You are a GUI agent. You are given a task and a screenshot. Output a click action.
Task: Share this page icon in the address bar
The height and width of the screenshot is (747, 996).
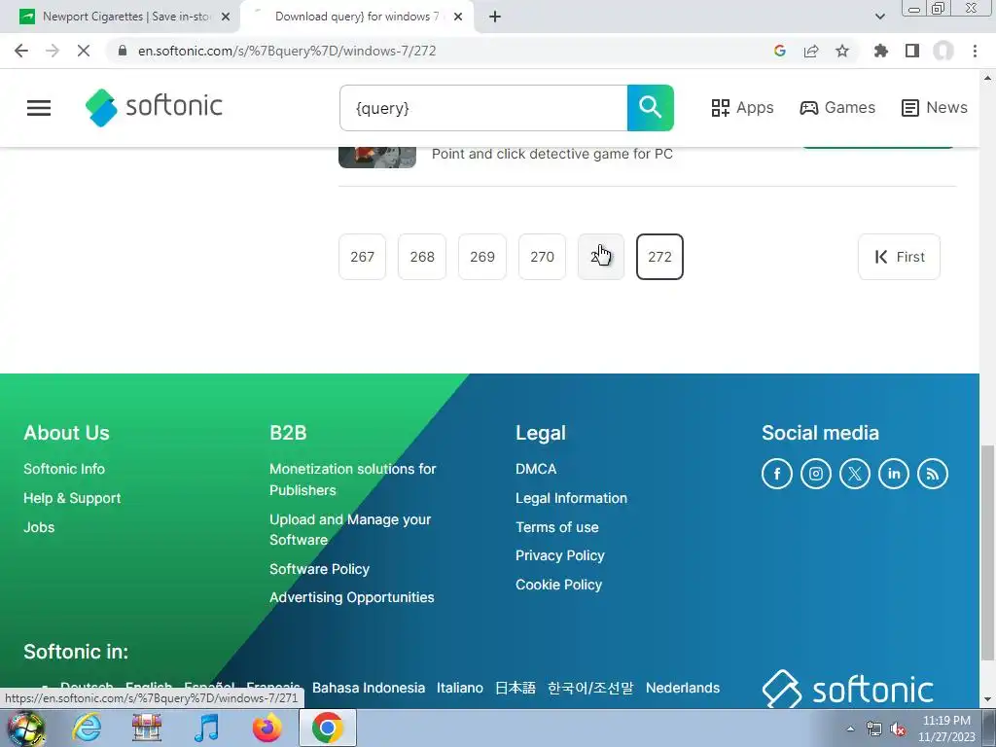pyautogui.click(x=811, y=51)
